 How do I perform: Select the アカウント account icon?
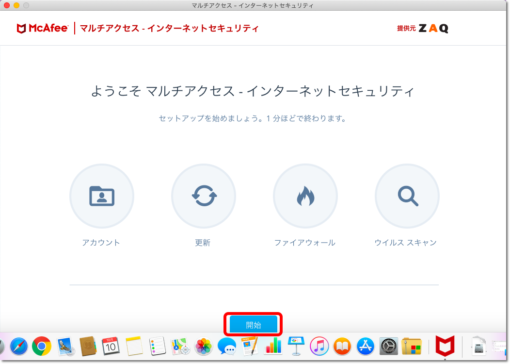[102, 196]
